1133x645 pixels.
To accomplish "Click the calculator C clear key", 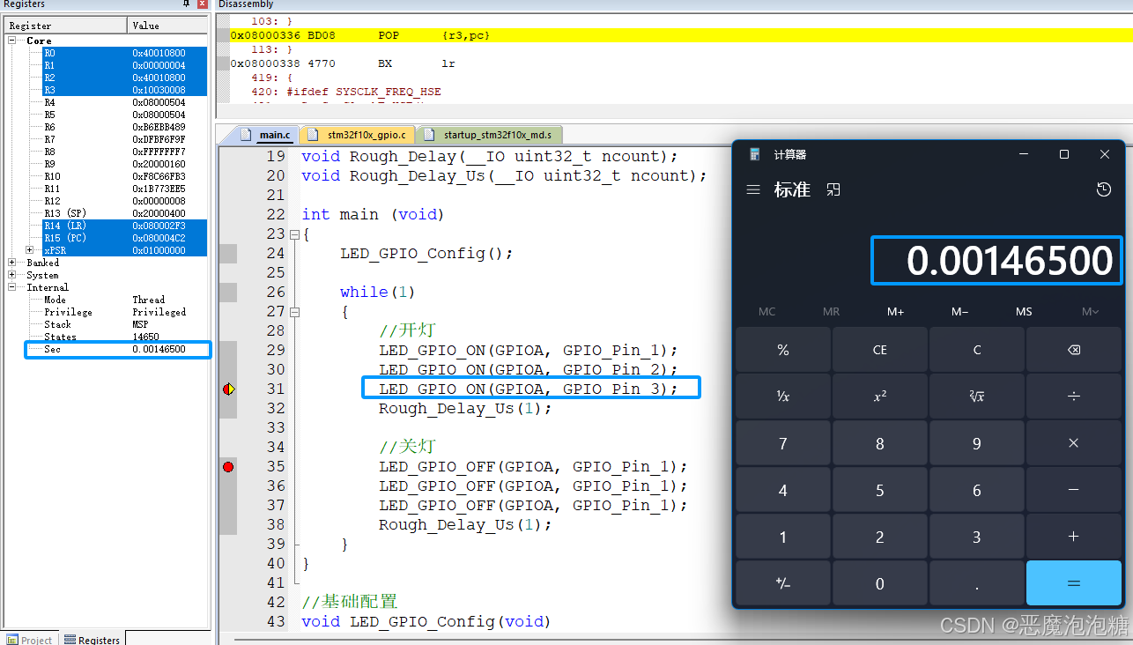I will 976,350.
